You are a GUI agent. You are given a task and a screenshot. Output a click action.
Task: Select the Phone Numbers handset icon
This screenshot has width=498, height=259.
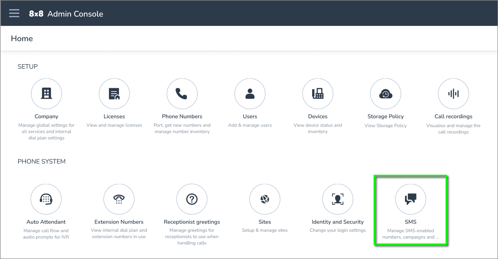(x=182, y=94)
